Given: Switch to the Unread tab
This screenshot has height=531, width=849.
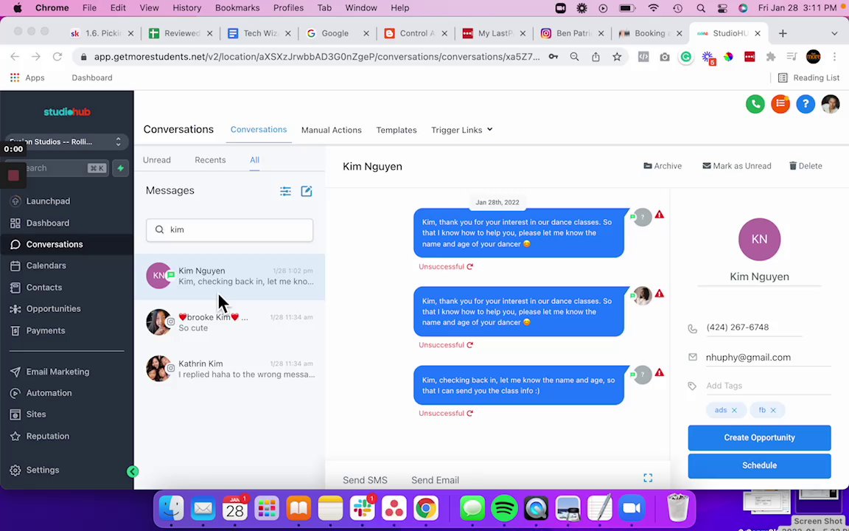Looking at the screenshot, I should tap(156, 160).
